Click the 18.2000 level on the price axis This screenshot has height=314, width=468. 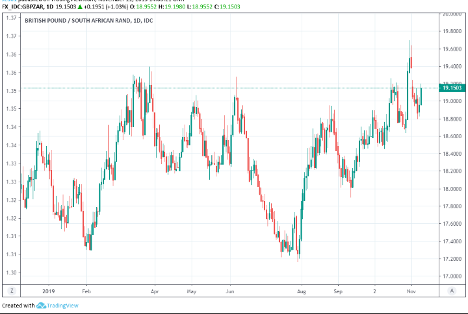(452, 171)
